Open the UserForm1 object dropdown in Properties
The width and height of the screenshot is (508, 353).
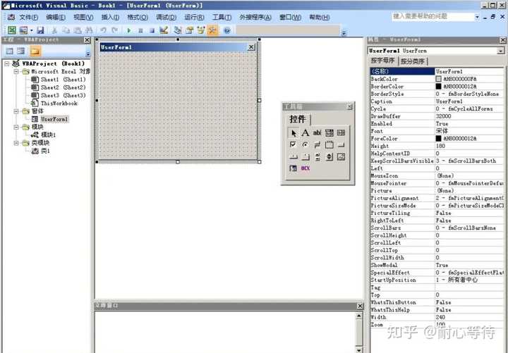point(500,51)
